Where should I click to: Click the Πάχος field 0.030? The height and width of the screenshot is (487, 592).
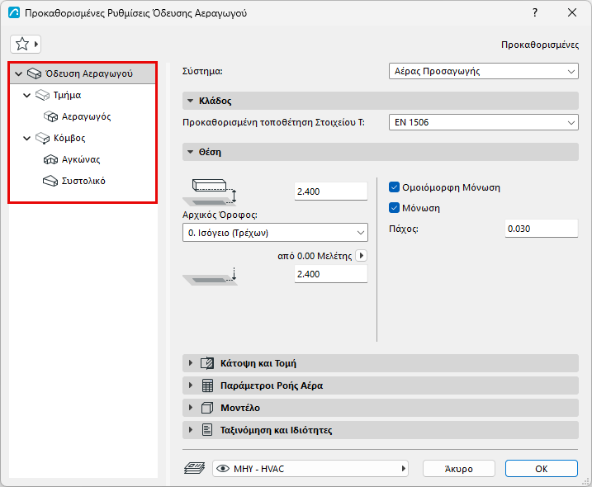coord(542,229)
